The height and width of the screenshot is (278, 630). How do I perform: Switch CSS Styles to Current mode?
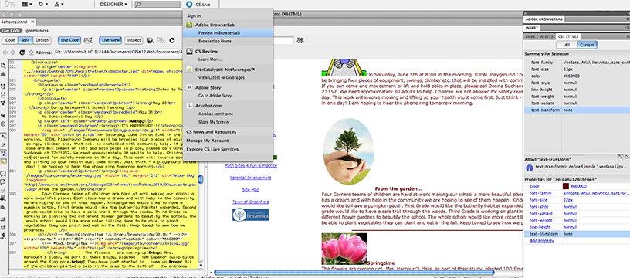[x=587, y=45]
